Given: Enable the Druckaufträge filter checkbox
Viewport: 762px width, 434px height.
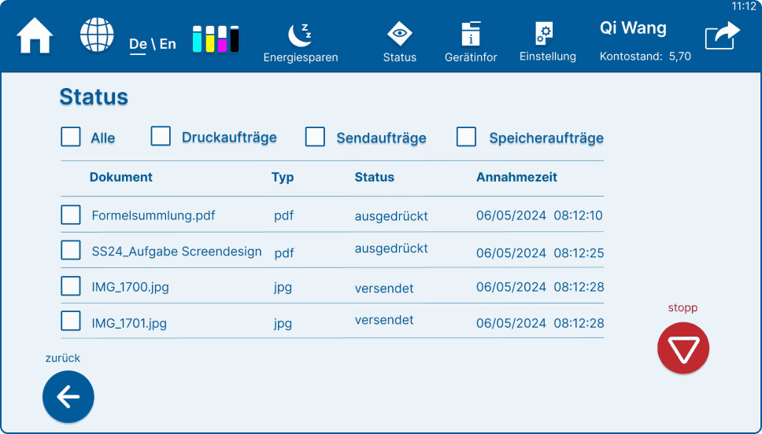Looking at the screenshot, I should (161, 136).
